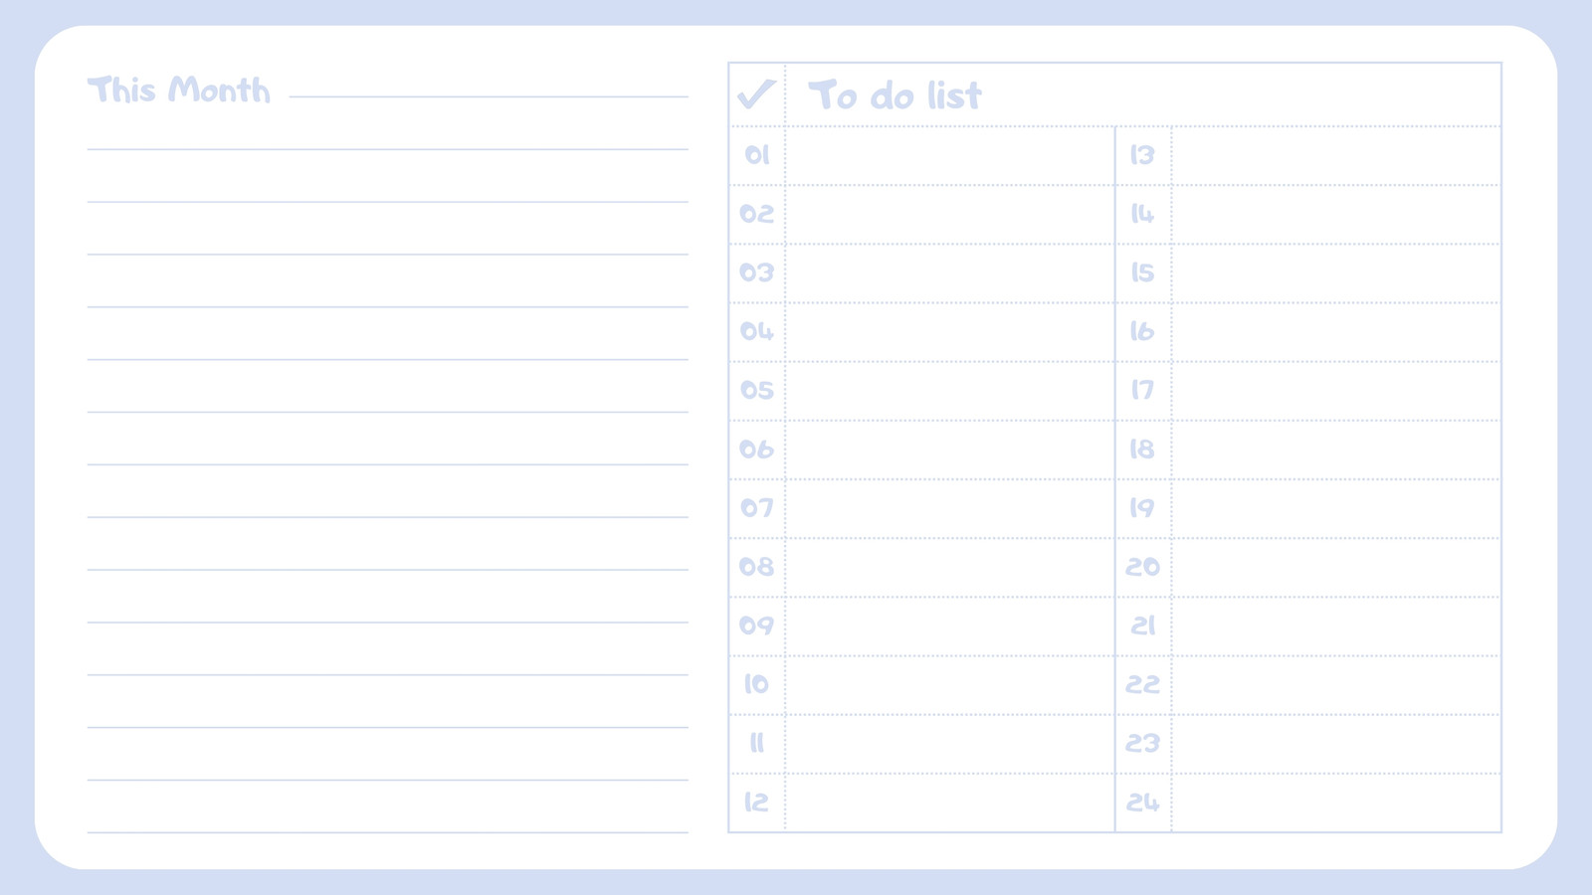The width and height of the screenshot is (1592, 895).
Task: Select the task field for item 17
Action: coord(1336,391)
